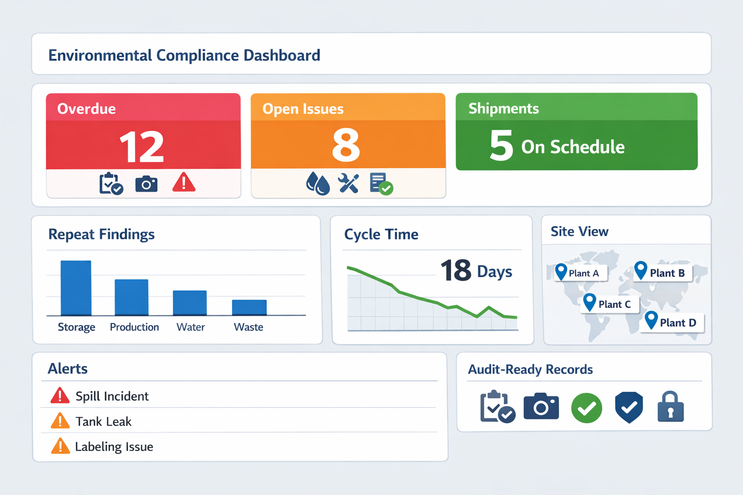
Task: Select the Plant B map pin
Action: coord(641,270)
